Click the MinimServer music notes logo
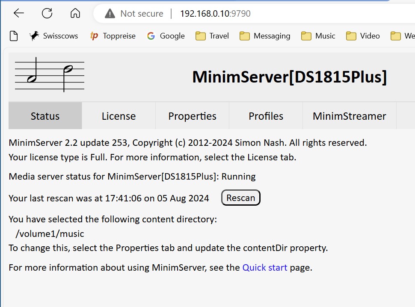415x307 pixels. [50, 74]
